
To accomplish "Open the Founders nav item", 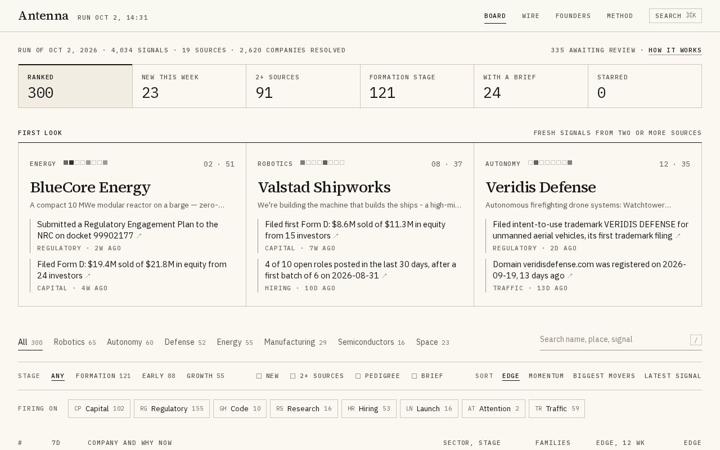I will click(x=573, y=16).
